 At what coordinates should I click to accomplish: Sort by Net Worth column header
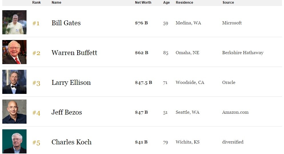pos(143,3)
